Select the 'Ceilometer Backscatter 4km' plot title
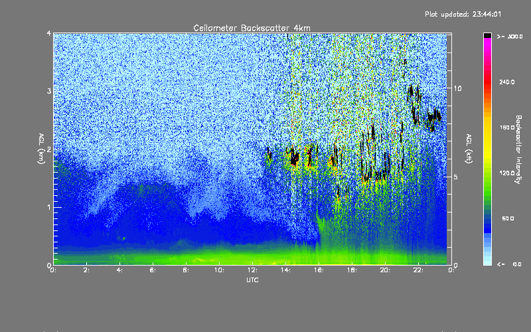This screenshot has width=531, height=332. tap(252, 28)
